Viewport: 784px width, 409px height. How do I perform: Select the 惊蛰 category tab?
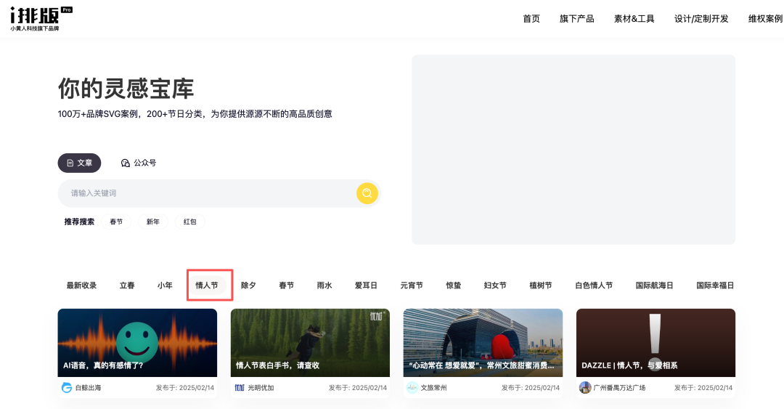454,286
